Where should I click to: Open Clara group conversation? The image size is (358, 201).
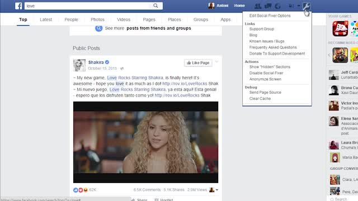click(x=343, y=180)
